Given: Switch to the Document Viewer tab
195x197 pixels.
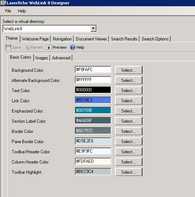Looking at the screenshot, I should click(x=91, y=39).
